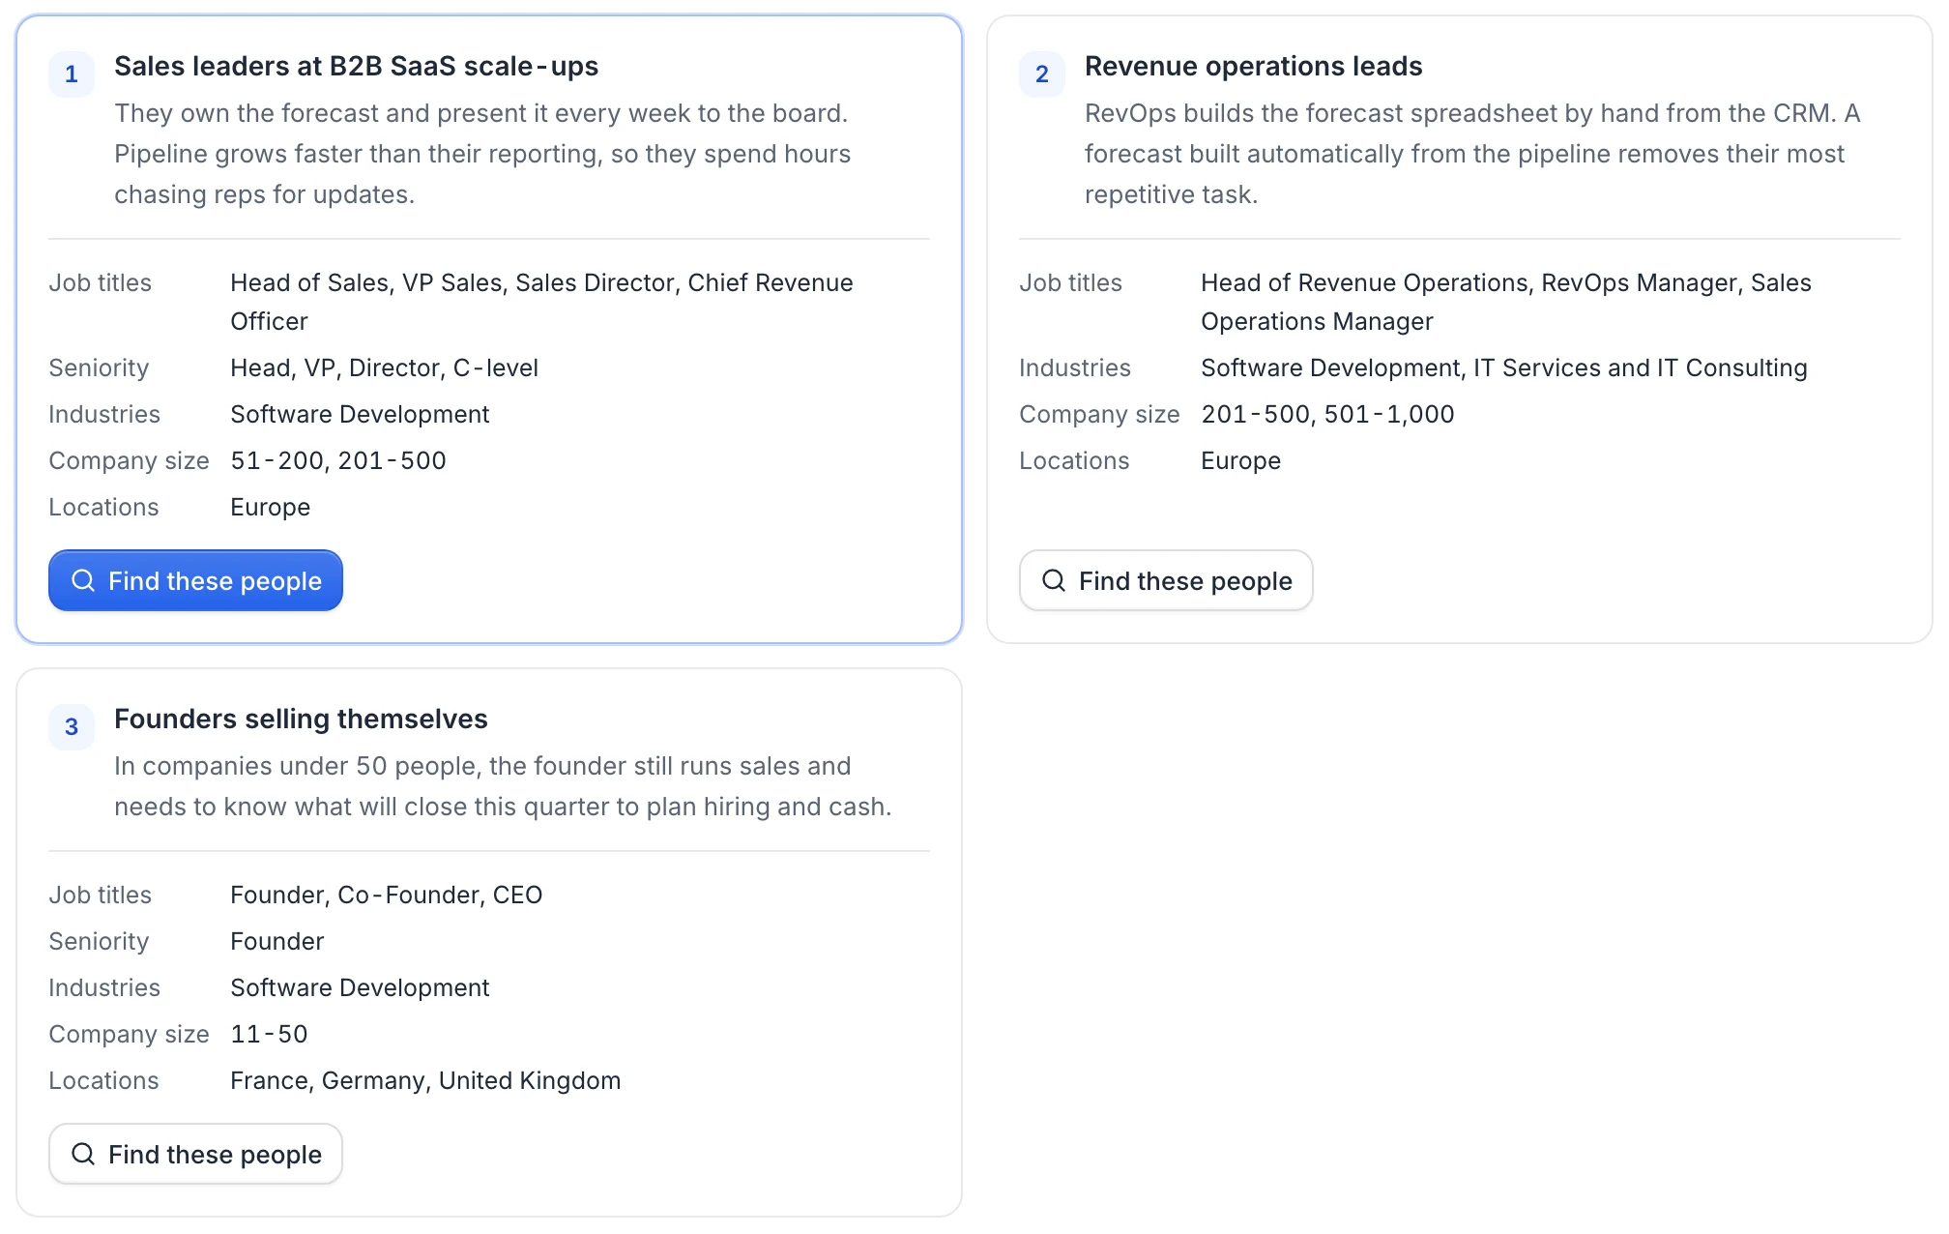Click seniority value 'Head, VP, Director, C-level'

pyautogui.click(x=384, y=367)
